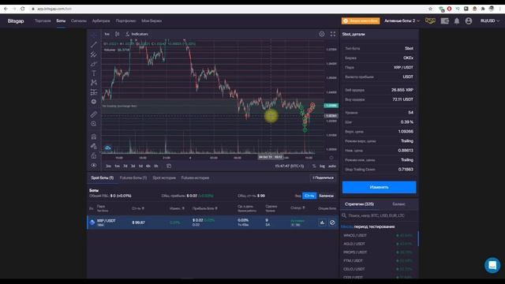
Task: Click the blue Изменить button
Action: point(379,187)
